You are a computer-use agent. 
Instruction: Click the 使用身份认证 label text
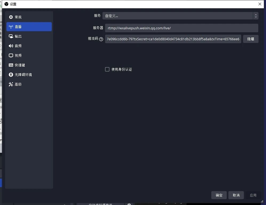click(x=122, y=69)
